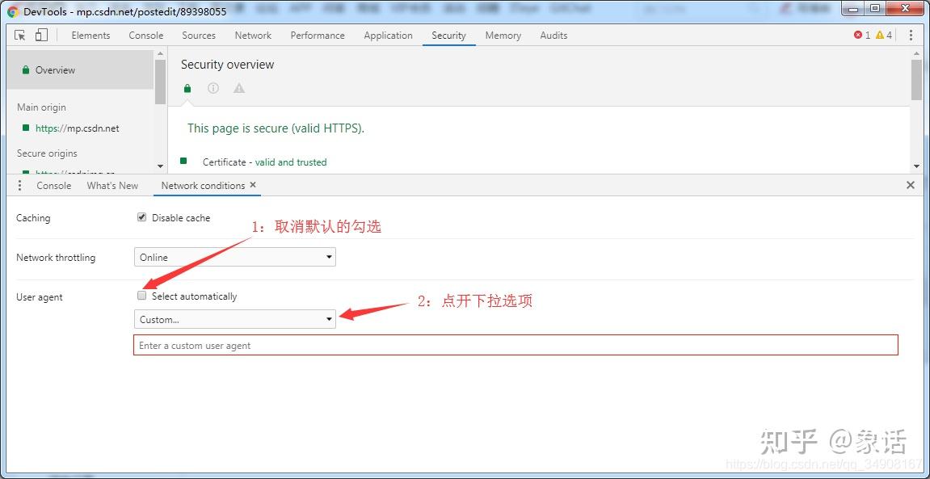The width and height of the screenshot is (930, 479).
Task: Click the info circle icon in Security overview
Action: pyautogui.click(x=213, y=88)
